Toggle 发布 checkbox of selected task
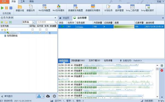The image size is (165, 102). [46, 33]
